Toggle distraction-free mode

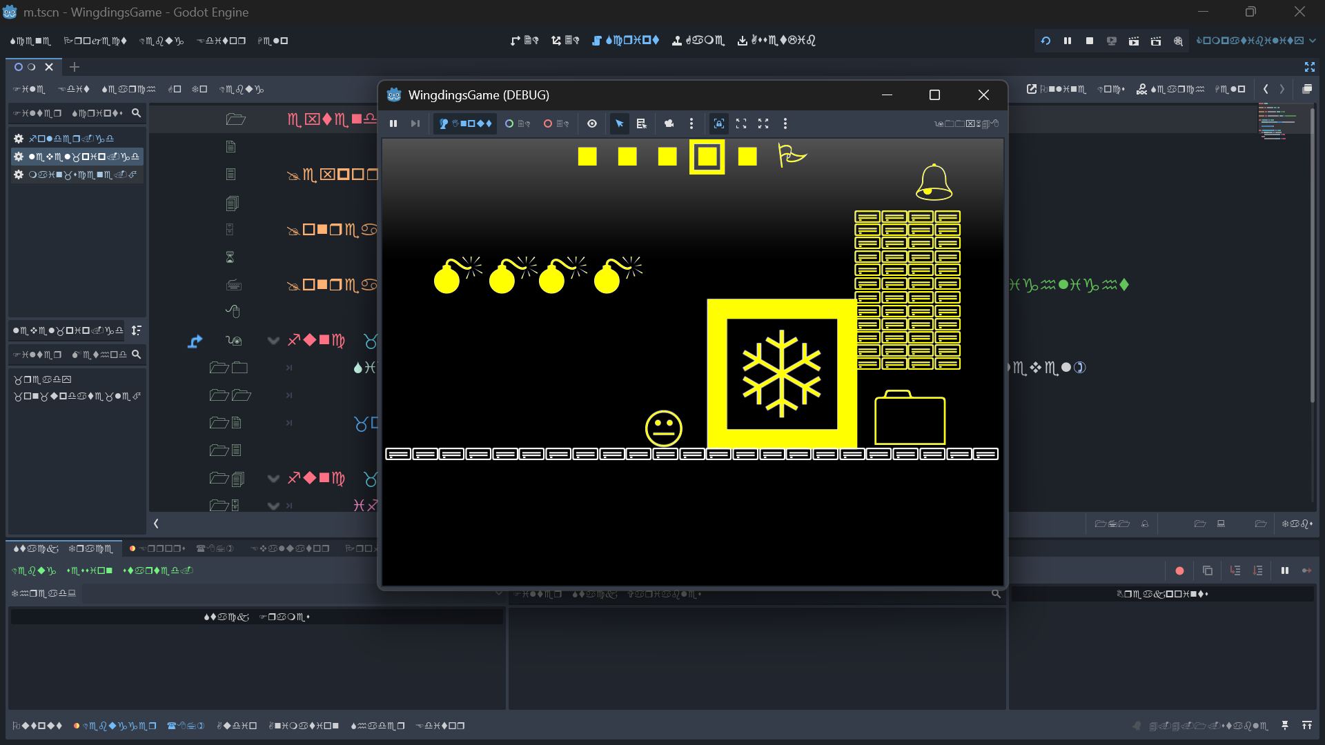[x=1310, y=67]
